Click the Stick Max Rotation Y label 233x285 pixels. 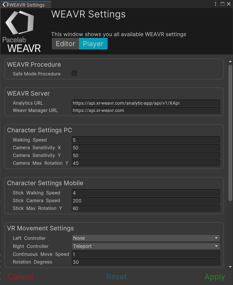37,208
